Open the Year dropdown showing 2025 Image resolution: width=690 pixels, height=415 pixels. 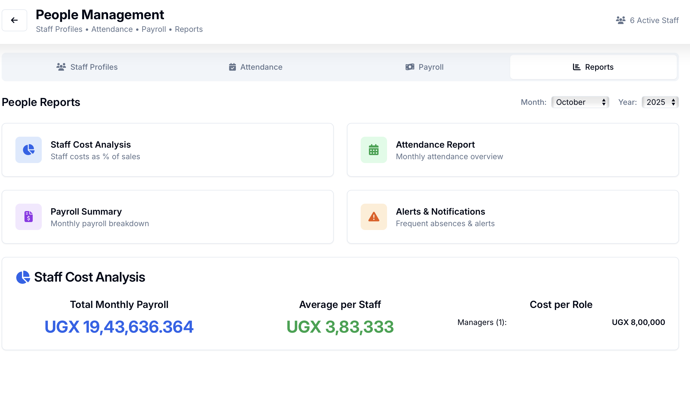pyautogui.click(x=660, y=102)
